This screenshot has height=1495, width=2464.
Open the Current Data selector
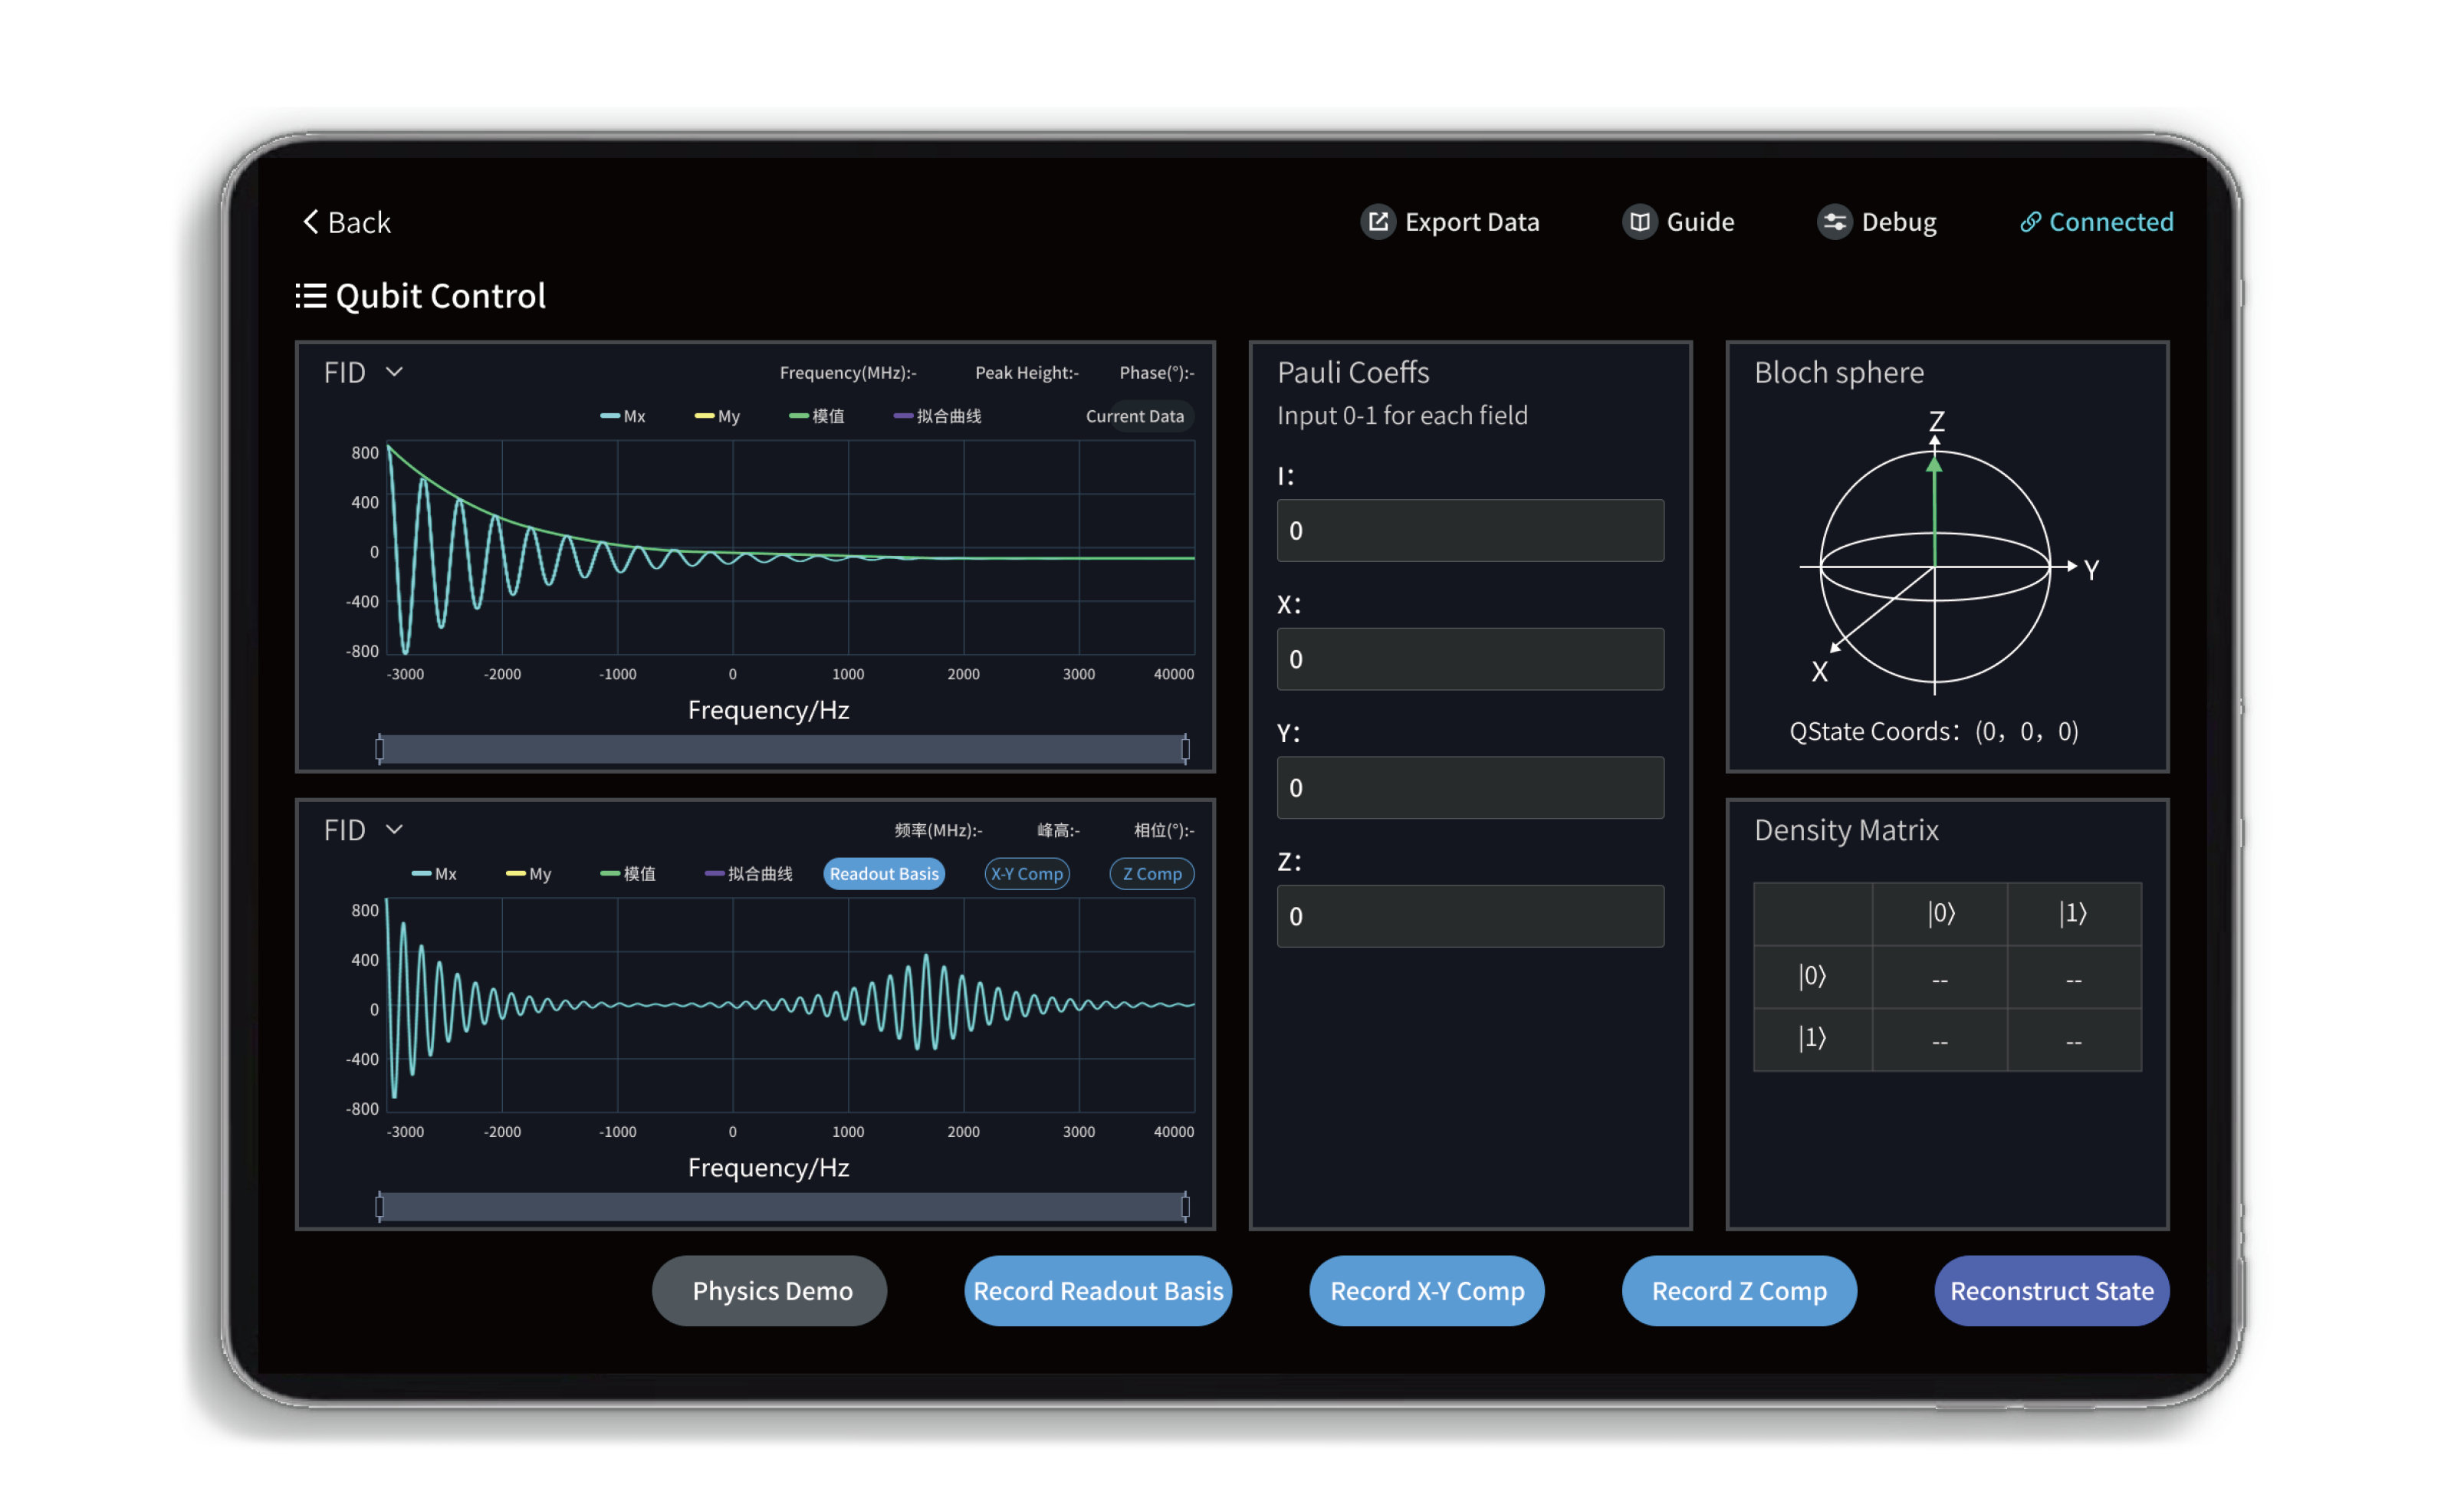click(x=1135, y=416)
